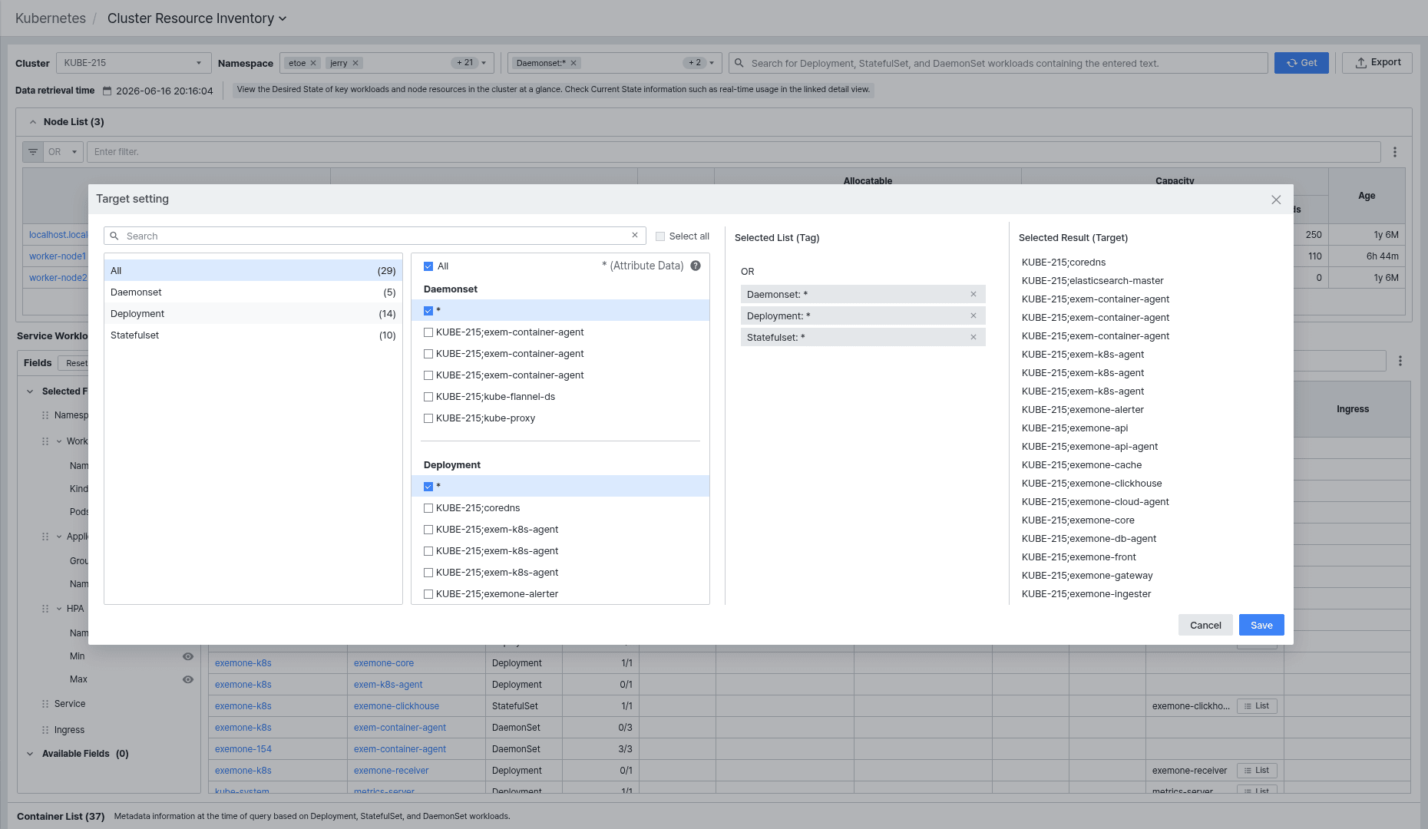Image resolution: width=1428 pixels, height=829 pixels.
Task: Open the Cluster KUBE-215 dropdown
Action: 134,63
